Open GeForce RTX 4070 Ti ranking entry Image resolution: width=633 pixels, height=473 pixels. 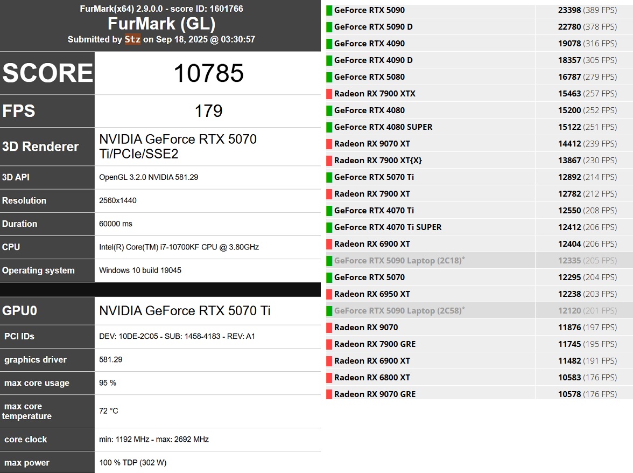pyautogui.click(x=374, y=211)
